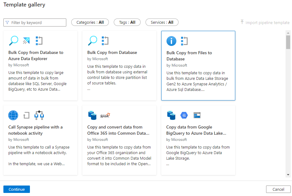Click the notebook pipeline icon beside globe
This screenshot has height=196, width=292.
[39, 115]
